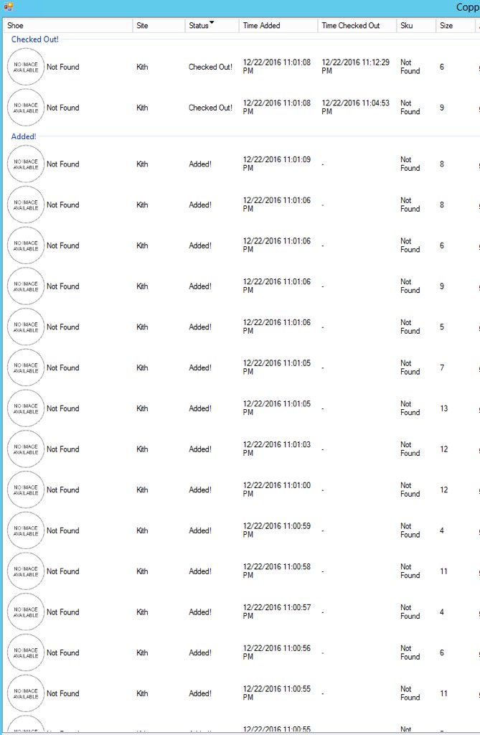The width and height of the screenshot is (480, 735).
Task: Click 'Kith' in the row added at 11:01:00 PM
Action: [142, 490]
